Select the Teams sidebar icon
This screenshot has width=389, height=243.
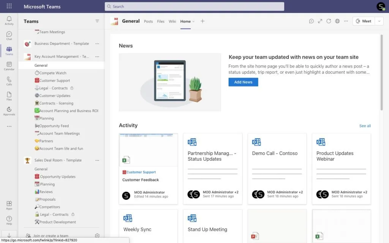9,51
